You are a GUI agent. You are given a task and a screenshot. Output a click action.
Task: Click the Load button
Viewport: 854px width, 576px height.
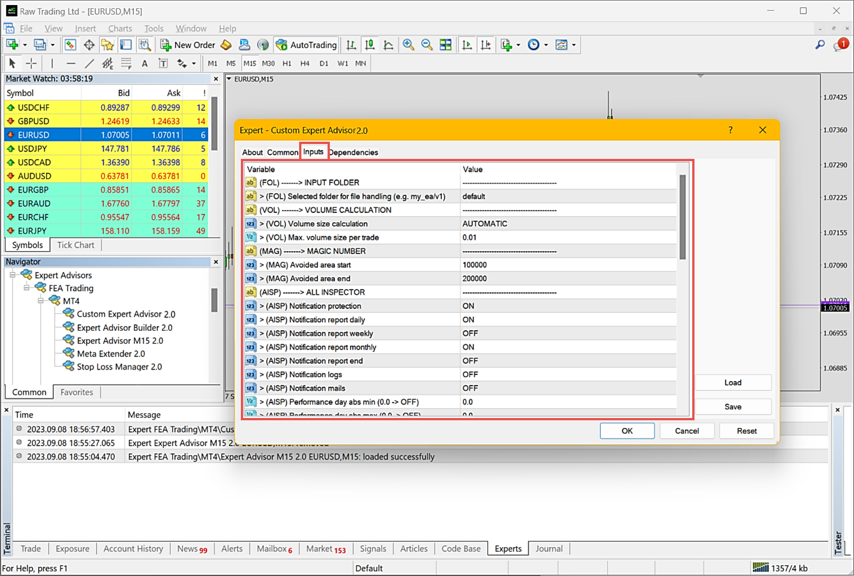pyautogui.click(x=732, y=382)
